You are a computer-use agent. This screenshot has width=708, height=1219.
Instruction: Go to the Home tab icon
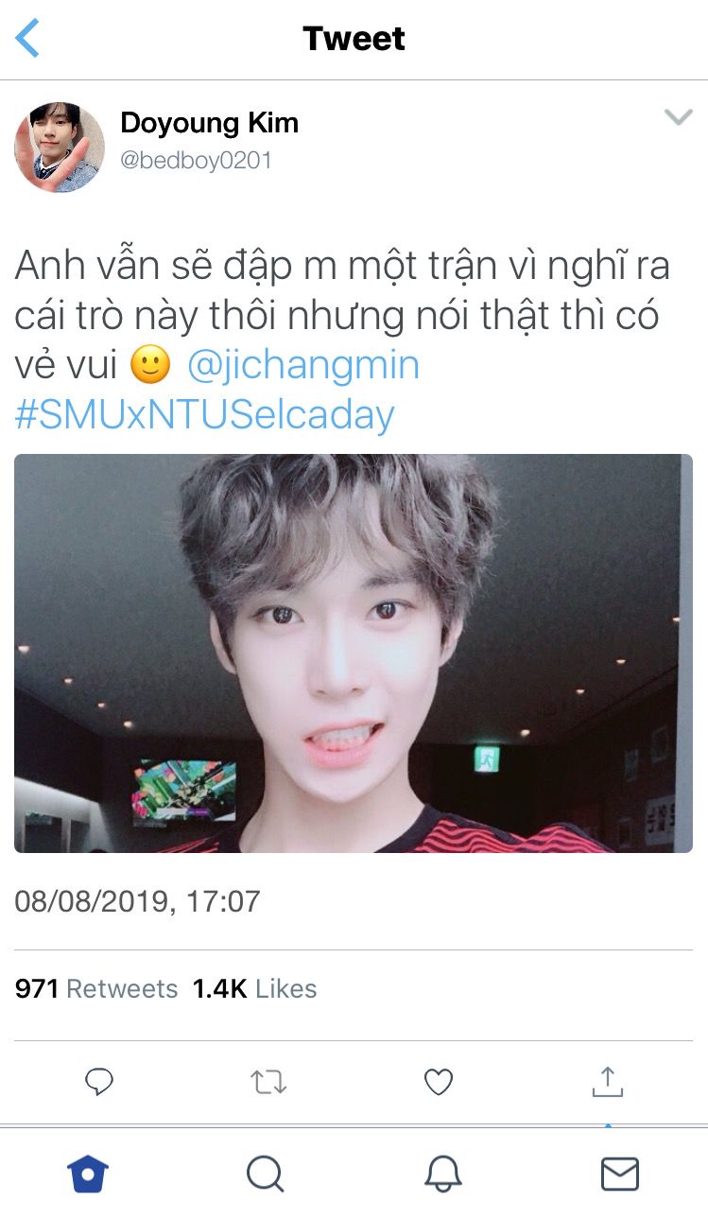tap(88, 1174)
